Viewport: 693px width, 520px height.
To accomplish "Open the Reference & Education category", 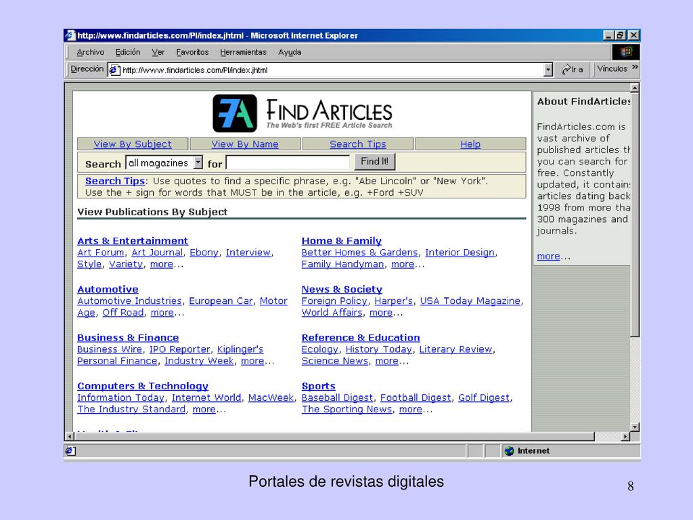I will pyautogui.click(x=361, y=337).
